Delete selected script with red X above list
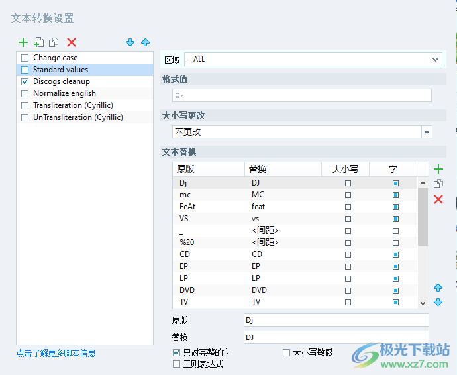457x375 pixels. click(x=72, y=42)
